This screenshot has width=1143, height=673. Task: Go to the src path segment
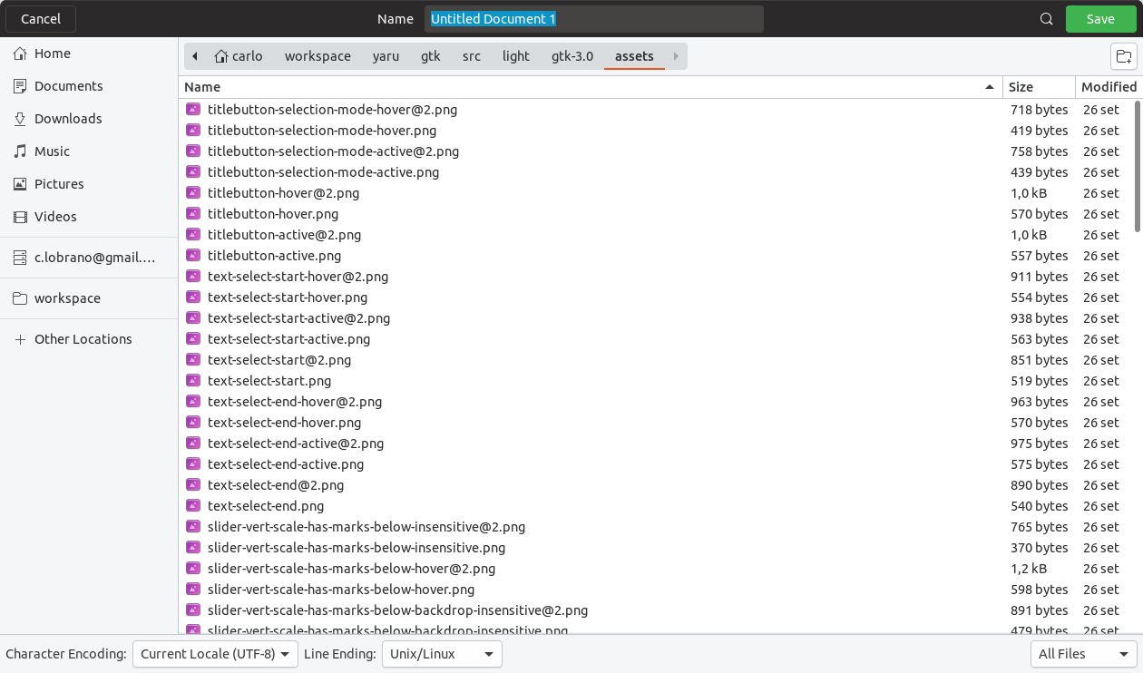(472, 56)
